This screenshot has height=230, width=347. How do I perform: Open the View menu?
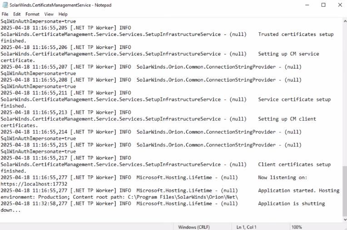coord(49,14)
